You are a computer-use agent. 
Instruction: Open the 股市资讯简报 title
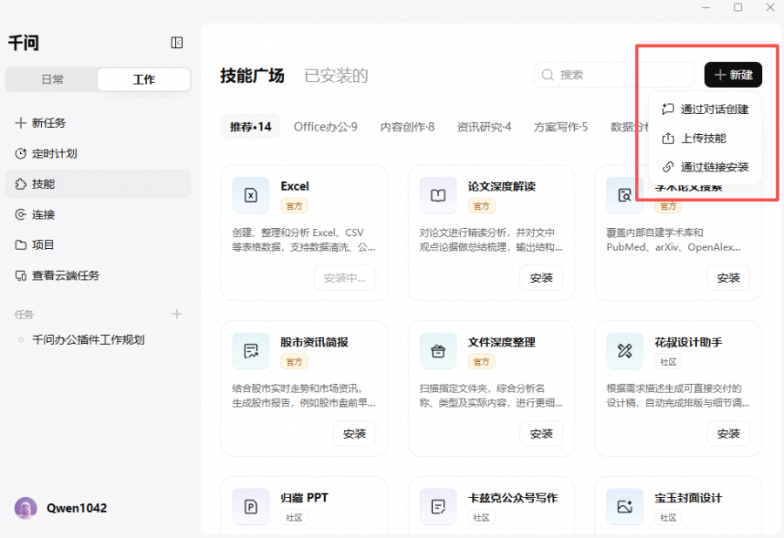[314, 342]
